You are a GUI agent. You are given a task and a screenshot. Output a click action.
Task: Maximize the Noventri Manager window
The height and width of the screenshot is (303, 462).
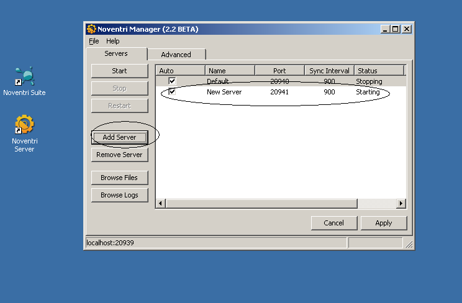point(396,29)
